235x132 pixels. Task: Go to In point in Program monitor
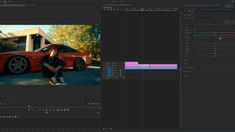(40, 110)
